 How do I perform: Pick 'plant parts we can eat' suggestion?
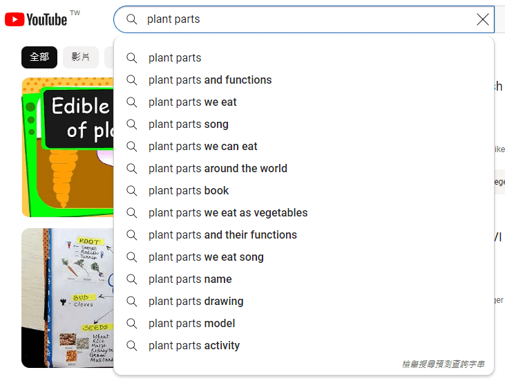tap(203, 147)
